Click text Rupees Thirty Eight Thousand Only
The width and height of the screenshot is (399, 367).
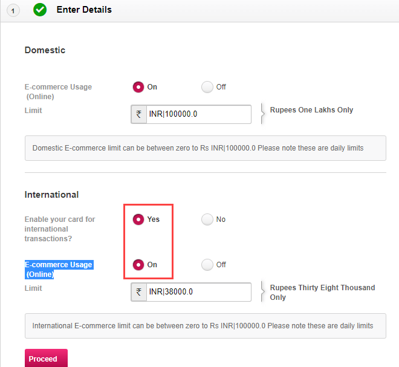pos(322,293)
